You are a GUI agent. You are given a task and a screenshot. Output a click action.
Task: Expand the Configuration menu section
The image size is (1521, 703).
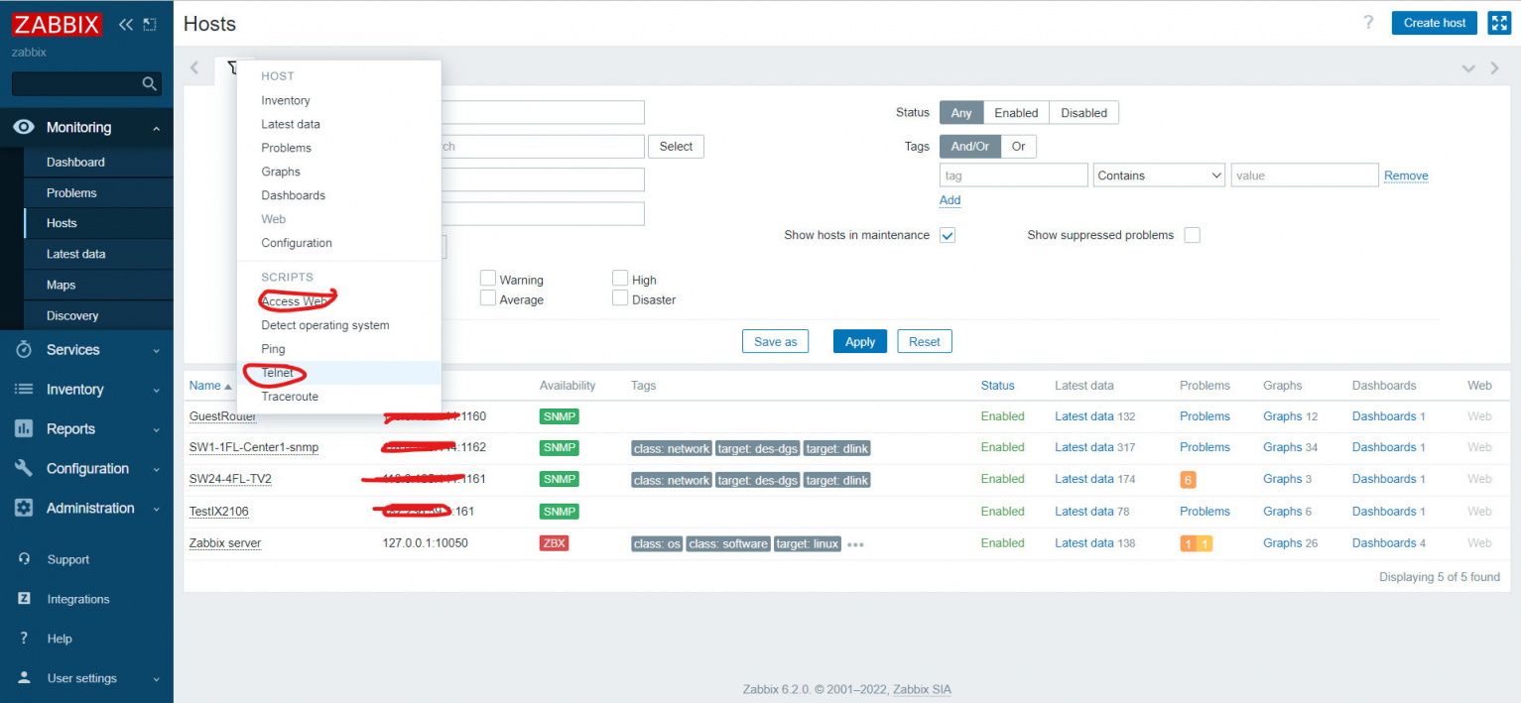click(157, 469)
